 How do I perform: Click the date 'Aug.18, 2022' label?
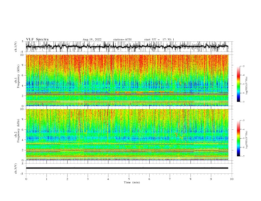point(92,39)
